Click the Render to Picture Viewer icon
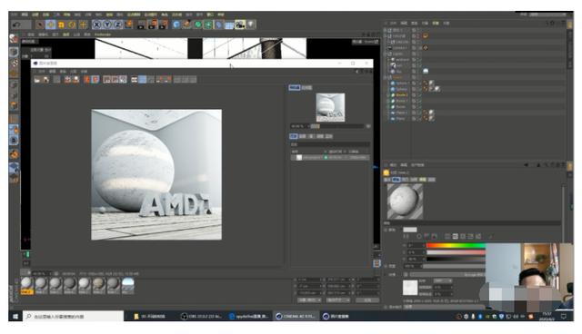Screen dimensions: 582x334 coord(152,25)
